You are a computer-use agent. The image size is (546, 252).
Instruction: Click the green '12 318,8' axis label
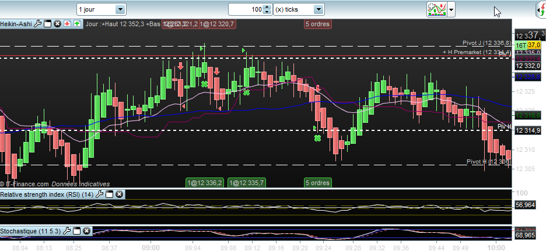[528, 115]
